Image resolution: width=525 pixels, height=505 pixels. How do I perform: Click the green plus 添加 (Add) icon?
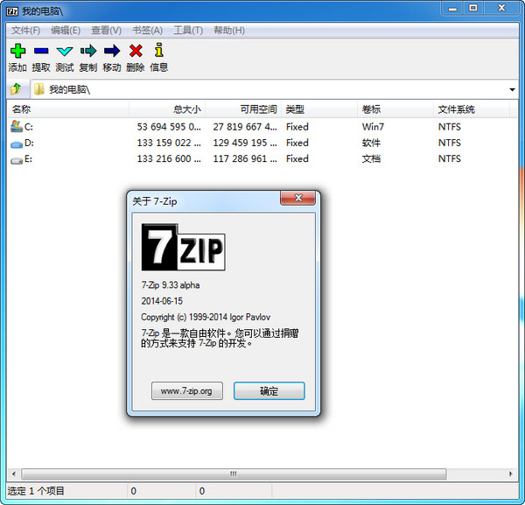(17, 52)
